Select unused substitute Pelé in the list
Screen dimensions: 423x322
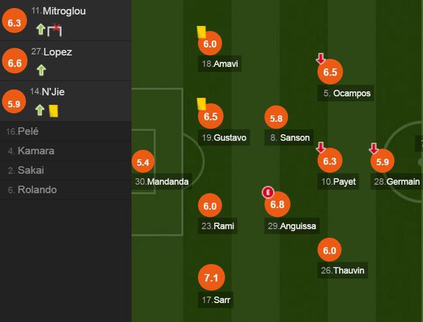point(66,131)
